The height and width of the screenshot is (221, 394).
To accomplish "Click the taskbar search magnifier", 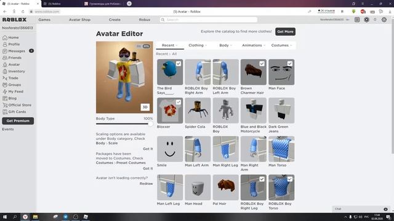I will pyautogui.click(x=15, y=217).
